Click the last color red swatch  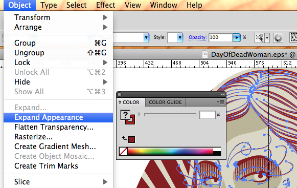coord(131,139)
